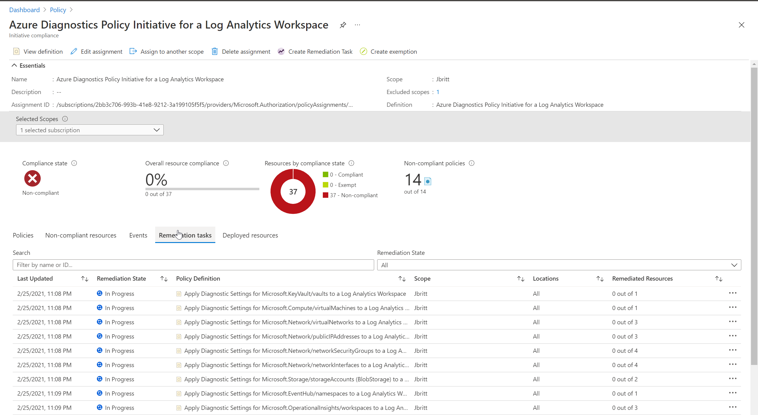
Task: Switch to Non-compliant resources tab
Action: point(81,235)
